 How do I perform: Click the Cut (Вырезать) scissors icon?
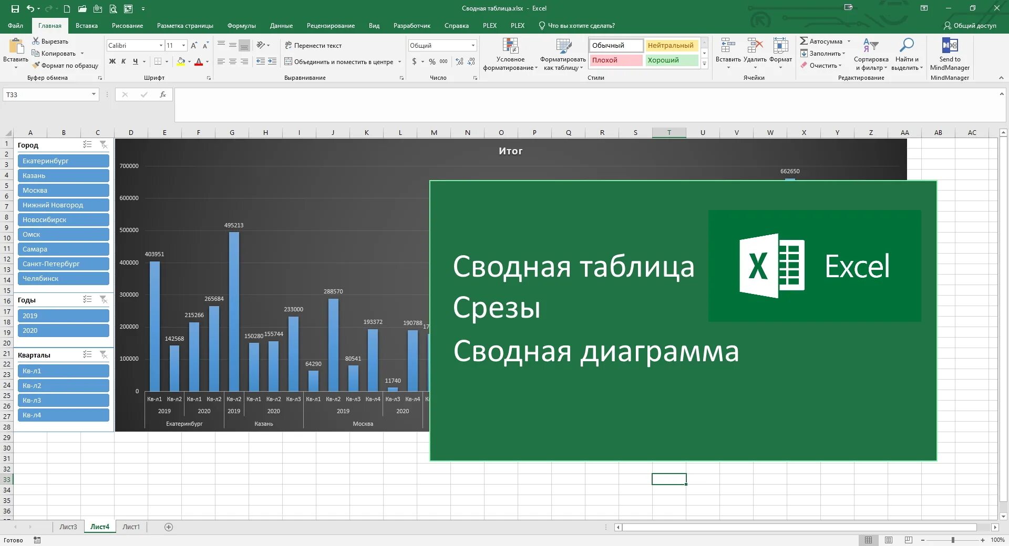(x=36, y=41)
